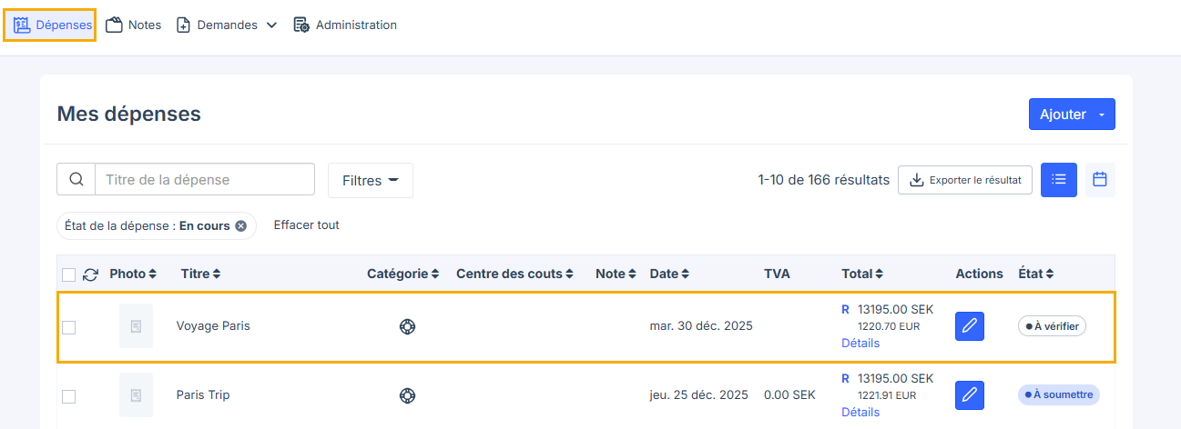
Task: Switch to list view
Action: click(1059, 180)
